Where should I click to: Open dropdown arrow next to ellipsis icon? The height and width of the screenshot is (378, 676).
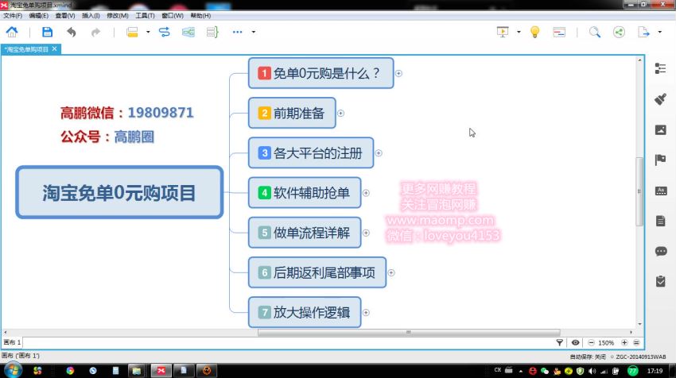(x=254, y=32)
